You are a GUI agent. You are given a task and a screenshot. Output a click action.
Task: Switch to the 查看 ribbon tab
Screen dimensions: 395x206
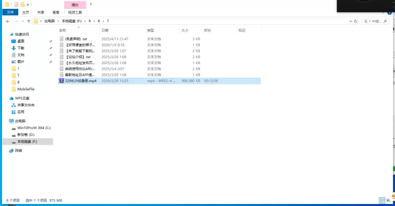coord(56,12)
